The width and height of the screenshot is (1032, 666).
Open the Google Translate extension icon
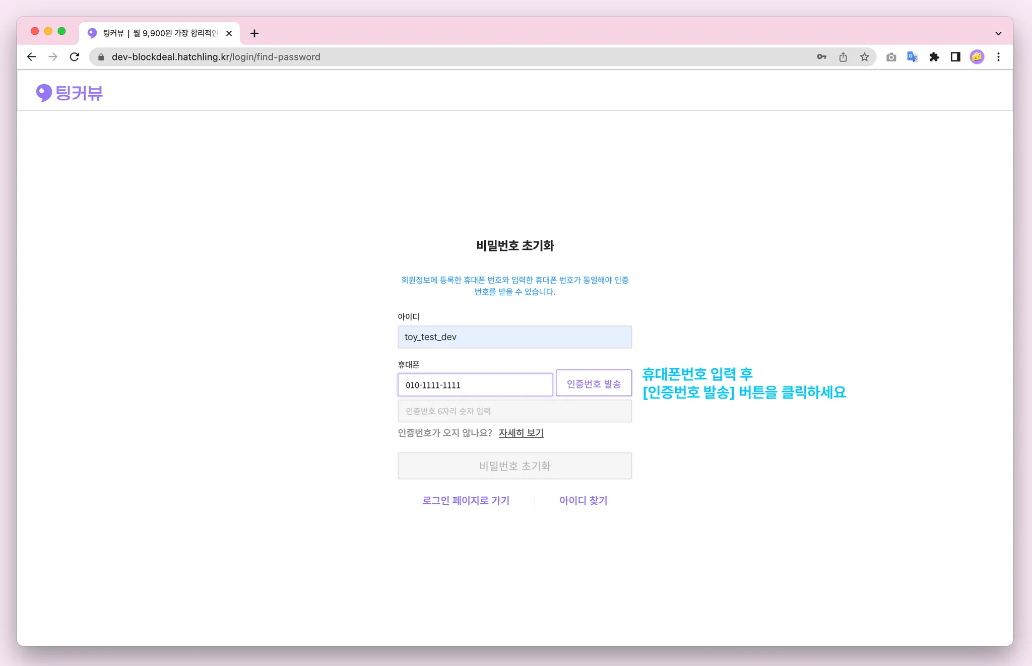(x=913, y=57)
